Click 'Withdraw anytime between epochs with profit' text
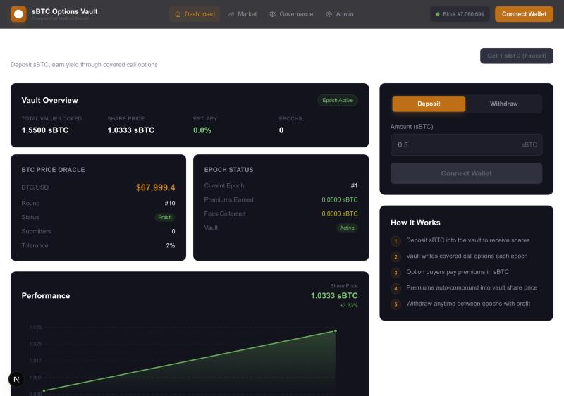564x396 pixels. pos(468,304)
